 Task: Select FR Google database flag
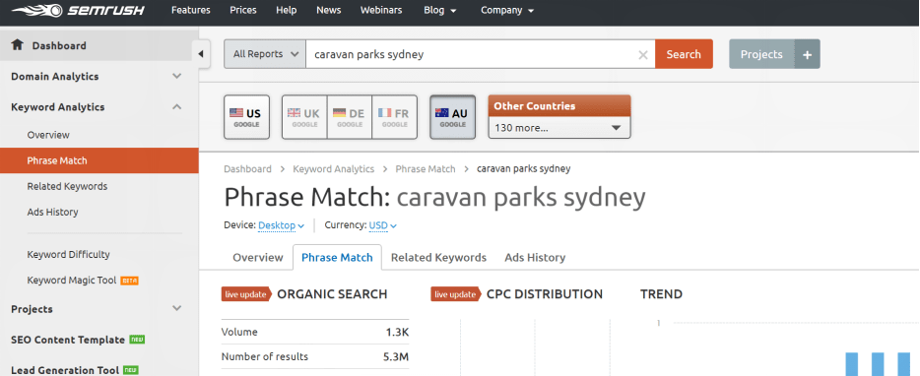[394, 117]
